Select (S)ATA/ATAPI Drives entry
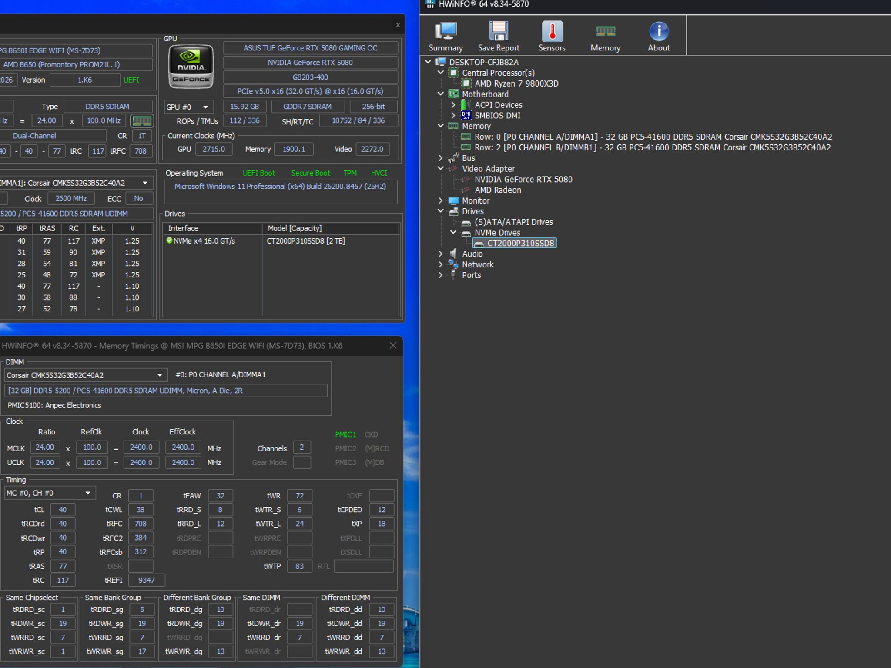Image resolution: width=891 pixels, height=668 pixels. point(513,222)
